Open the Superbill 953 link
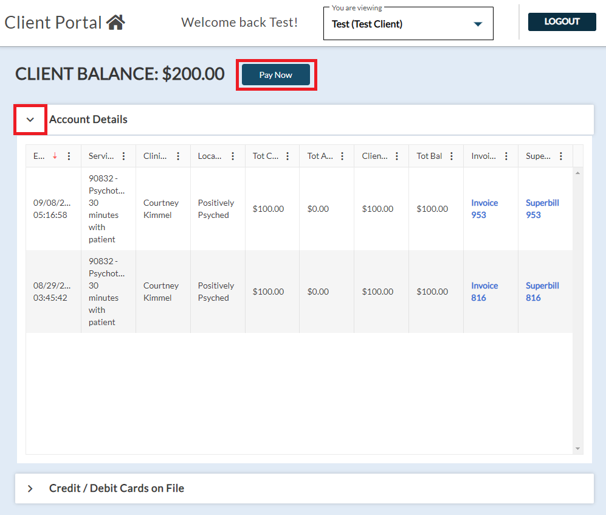 (x=542, y=209)
